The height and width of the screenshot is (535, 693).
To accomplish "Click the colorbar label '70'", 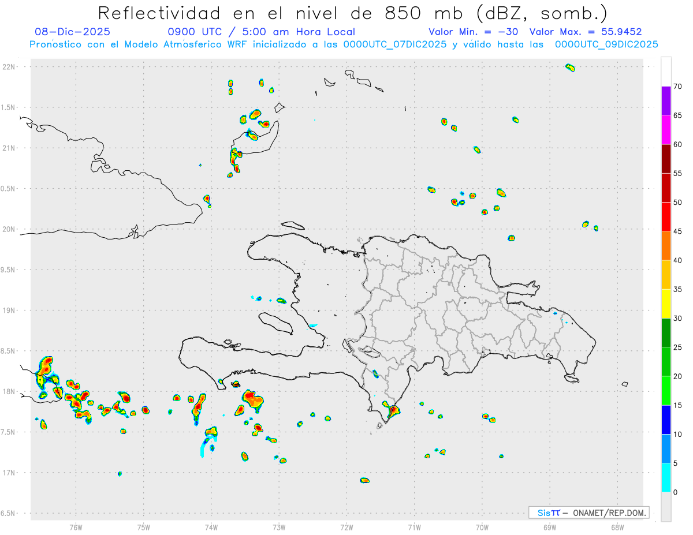I will click(678, 87).
